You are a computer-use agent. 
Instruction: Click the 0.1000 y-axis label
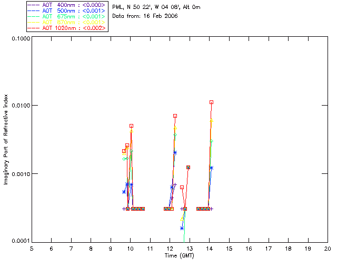[x=21, y=38]
